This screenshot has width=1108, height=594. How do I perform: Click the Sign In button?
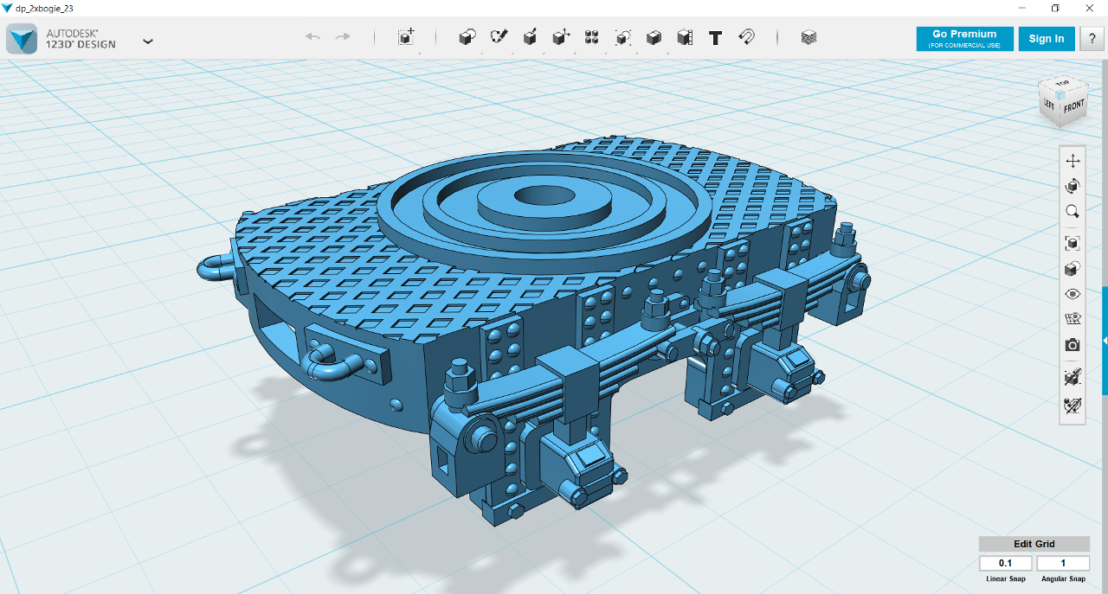(1047, 38)
